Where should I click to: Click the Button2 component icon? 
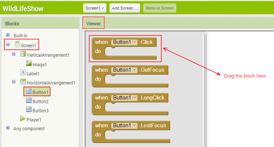tap(29, 101)
